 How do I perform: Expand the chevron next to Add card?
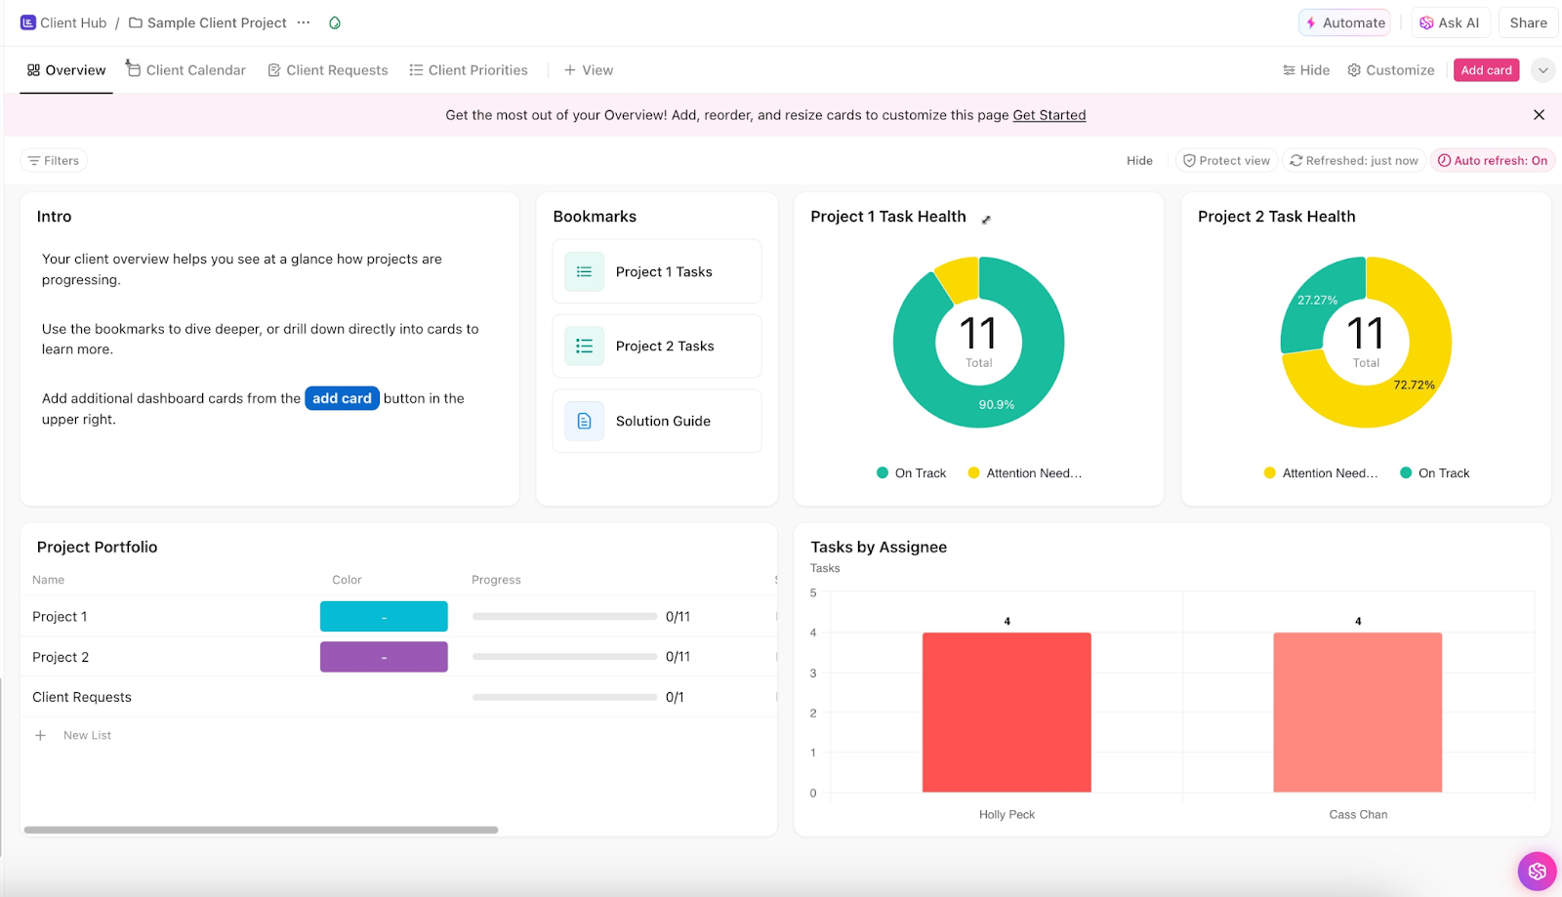[x=1542, y=70]
